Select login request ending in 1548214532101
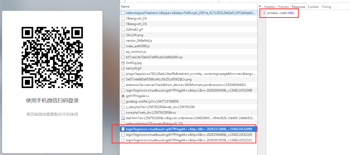Image resolution: width=350 pixels, height=155 pixels. coord(188,140)
